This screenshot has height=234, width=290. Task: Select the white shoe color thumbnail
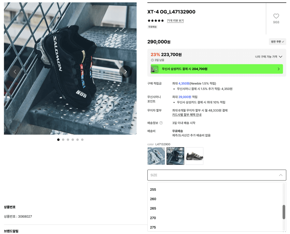click(156, 156)
